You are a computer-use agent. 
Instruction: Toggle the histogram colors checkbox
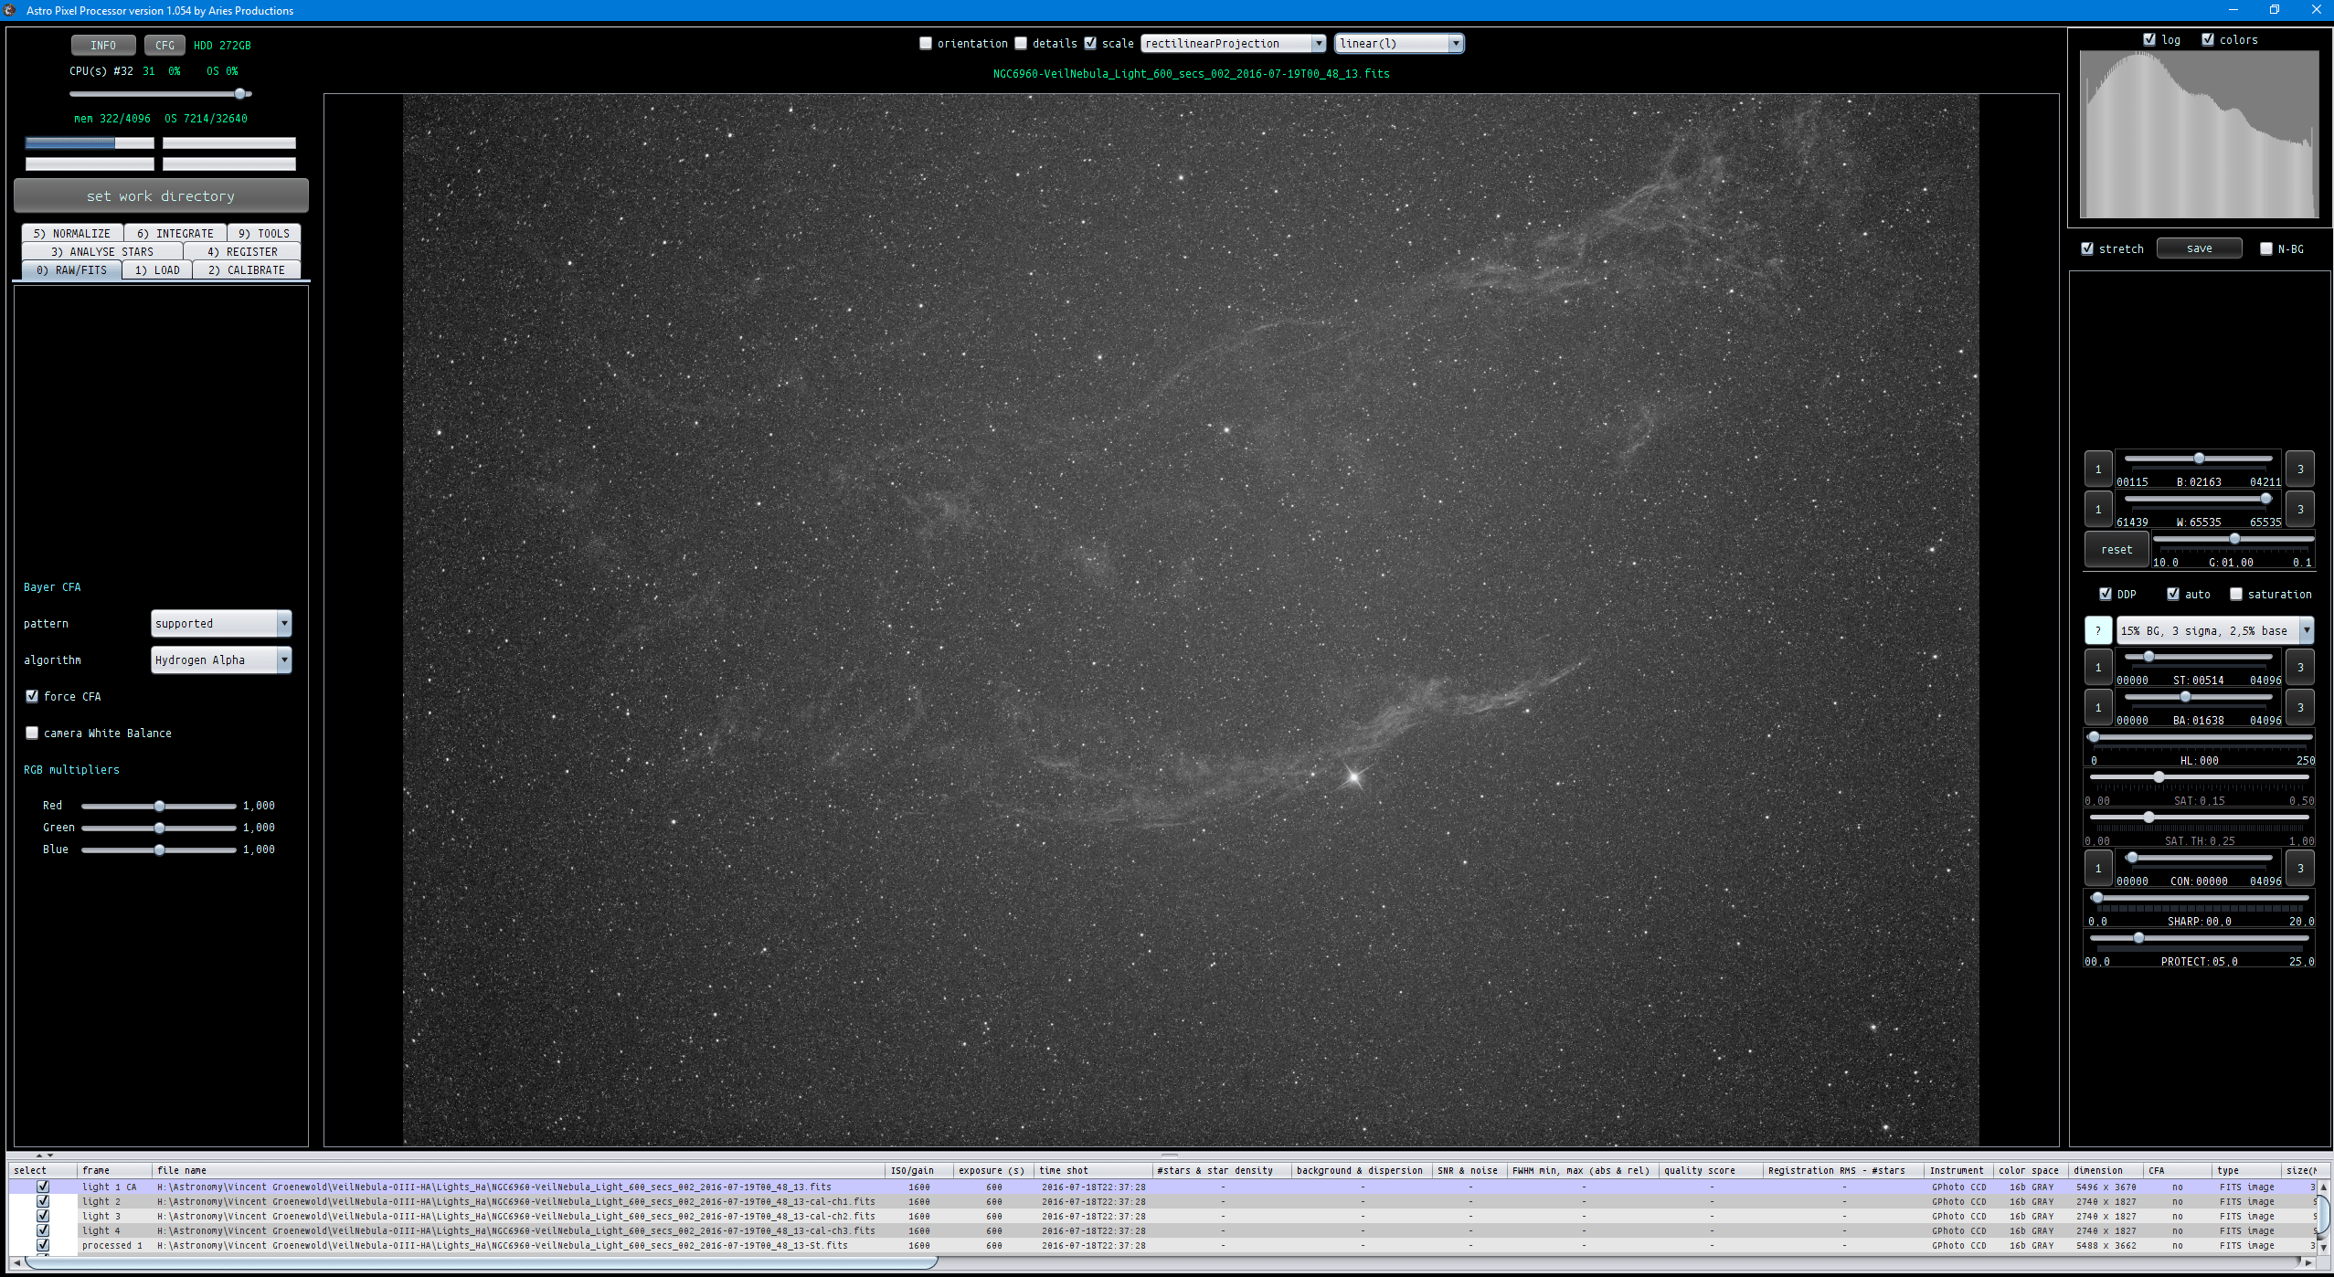(x=2208, y=39)
